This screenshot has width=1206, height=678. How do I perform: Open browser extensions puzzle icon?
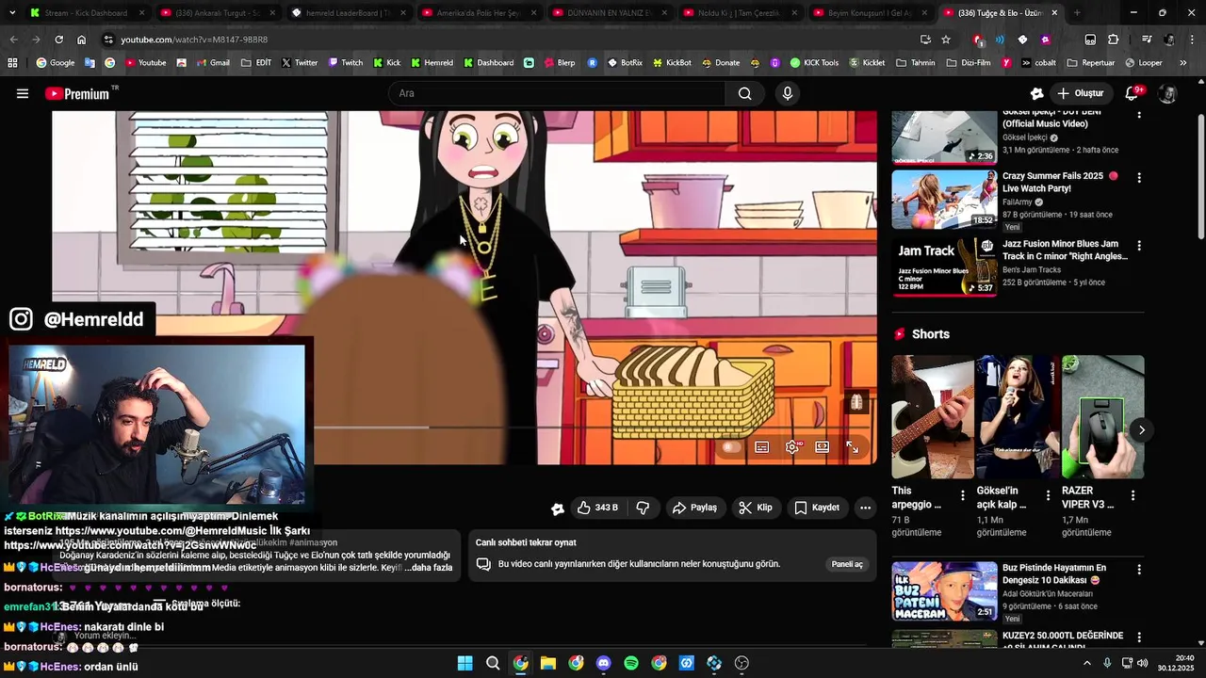[1113, 40]
